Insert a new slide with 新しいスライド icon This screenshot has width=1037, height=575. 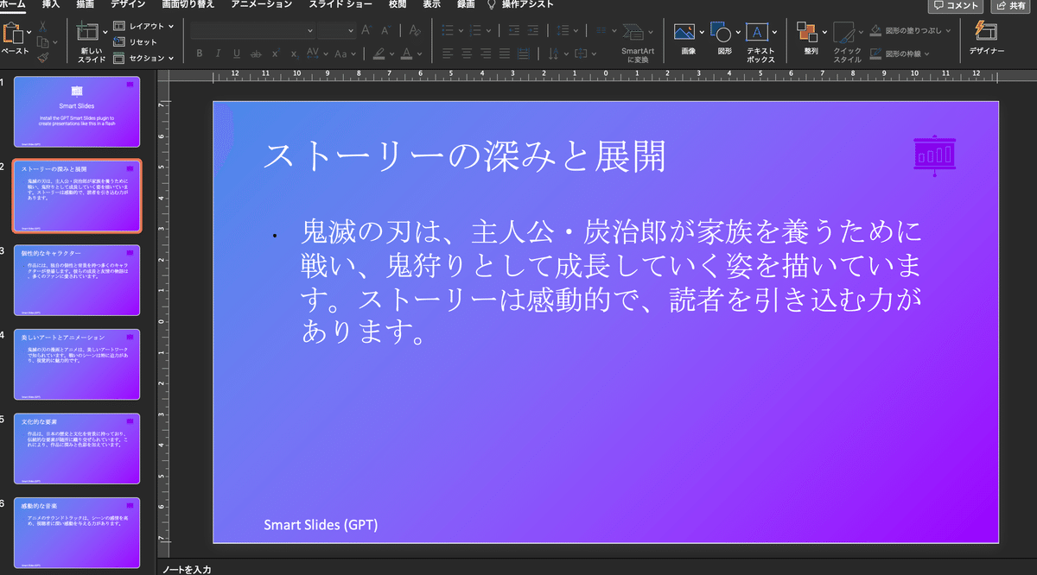(87, 33)
